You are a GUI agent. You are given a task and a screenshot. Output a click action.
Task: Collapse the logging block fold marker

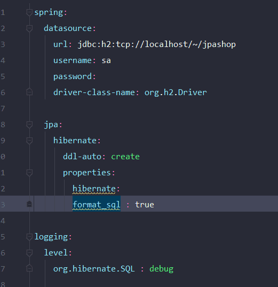29,237
